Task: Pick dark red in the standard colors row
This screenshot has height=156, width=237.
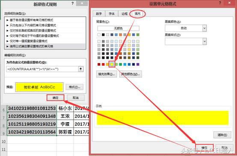Action: point(99,64)
